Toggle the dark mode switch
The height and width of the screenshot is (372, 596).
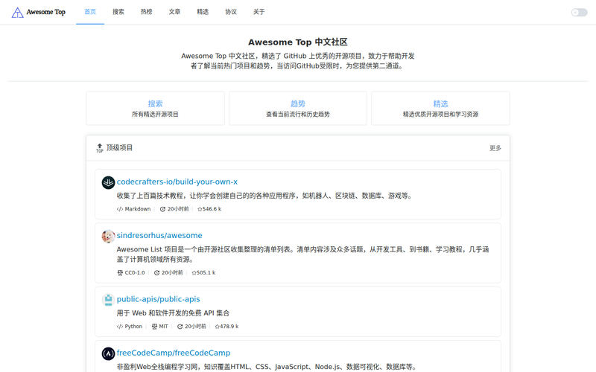[x=579, y=12]
